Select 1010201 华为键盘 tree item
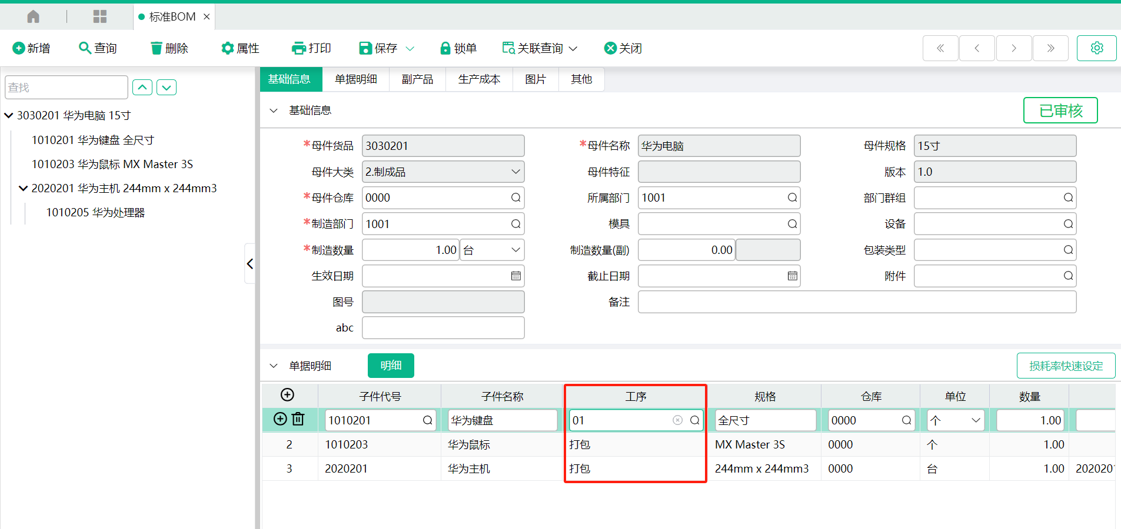1121x529 pixels. 93,140
